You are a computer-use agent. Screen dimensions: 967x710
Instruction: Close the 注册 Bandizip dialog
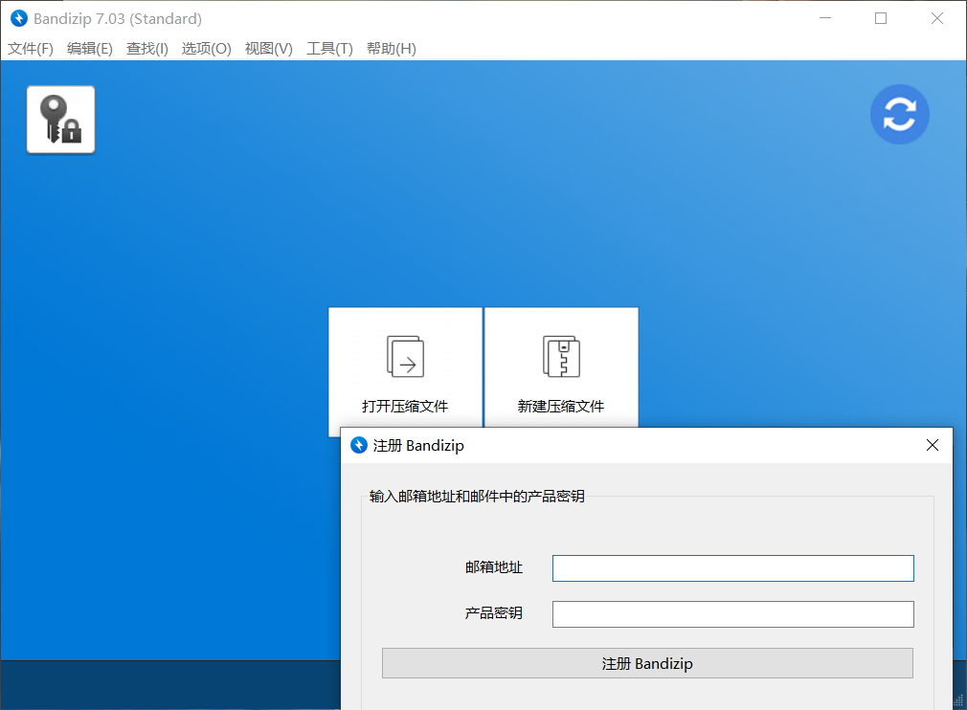coord(933,445)
